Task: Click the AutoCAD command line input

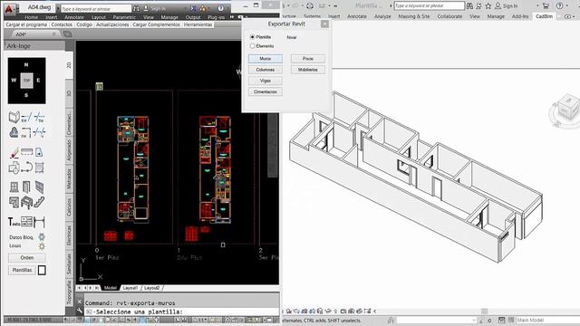Action: click(182, 312)
